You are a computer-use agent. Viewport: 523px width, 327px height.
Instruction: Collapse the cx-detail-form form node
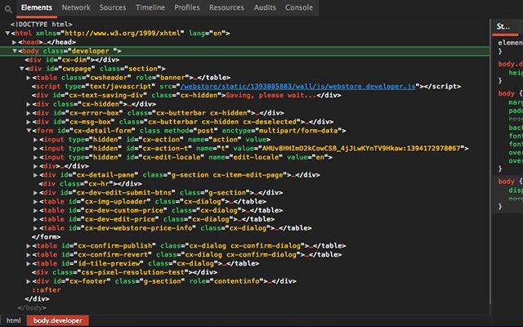[29, 131]
